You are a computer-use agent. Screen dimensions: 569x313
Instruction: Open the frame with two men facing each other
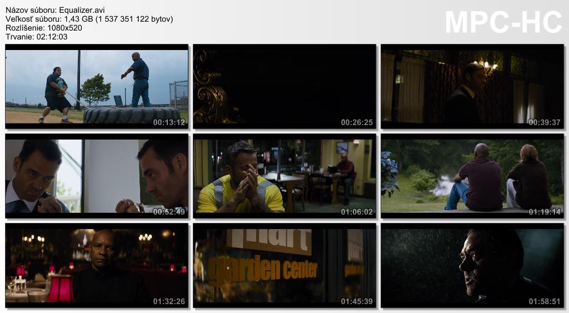(97, 176)
